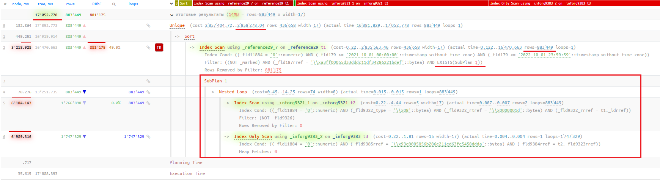
Task: Open the link icon on SubPlan row 3
Action: tap(148, 81)
